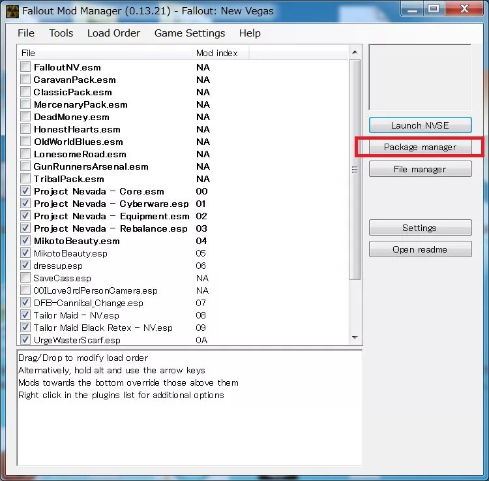Click the plugin list scrollbar thumb
The height and width of the screenshot is (481, 489).
click(x=355, y=170)
